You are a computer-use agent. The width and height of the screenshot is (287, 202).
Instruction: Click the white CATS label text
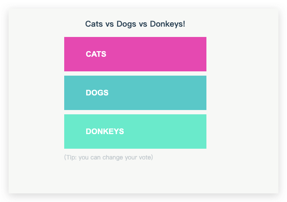tap(96, 54)
